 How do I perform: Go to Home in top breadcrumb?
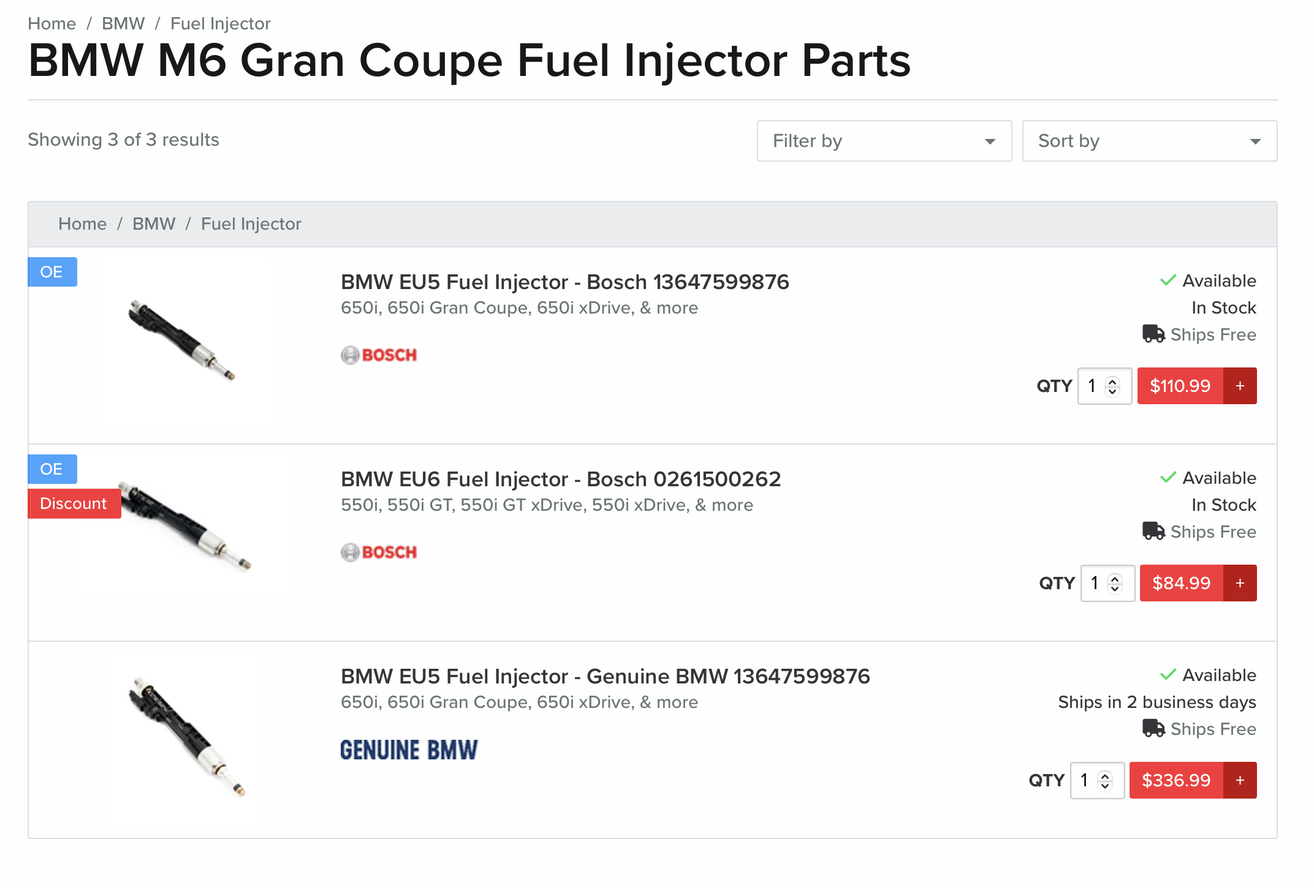click(51, 23)
